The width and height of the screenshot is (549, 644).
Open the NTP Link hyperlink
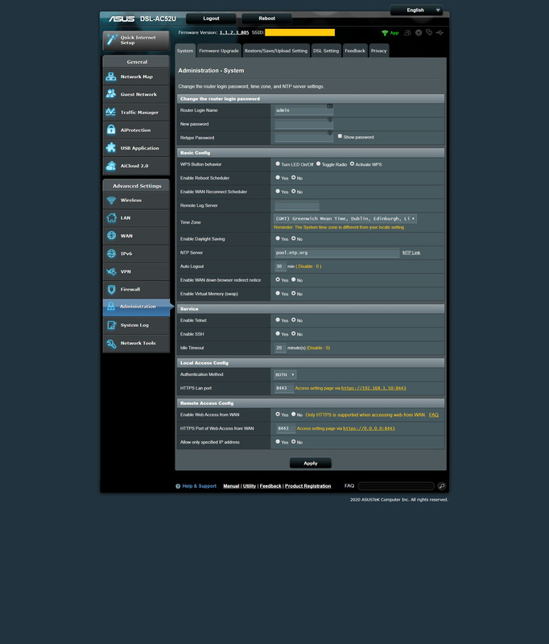coord(411,253)
